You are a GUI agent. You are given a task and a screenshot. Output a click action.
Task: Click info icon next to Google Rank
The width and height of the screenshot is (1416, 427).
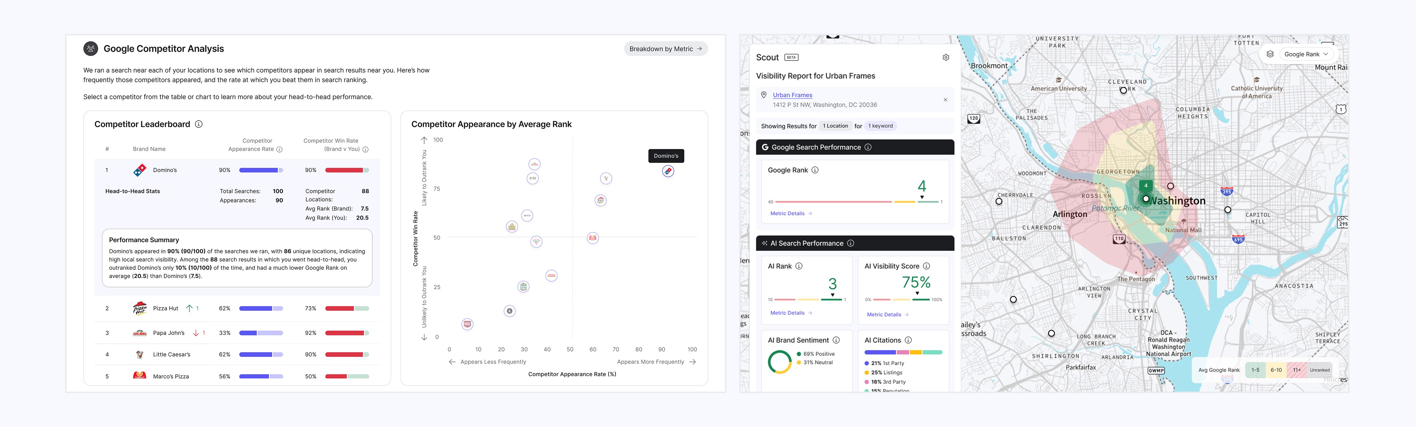tap(815, 170)
